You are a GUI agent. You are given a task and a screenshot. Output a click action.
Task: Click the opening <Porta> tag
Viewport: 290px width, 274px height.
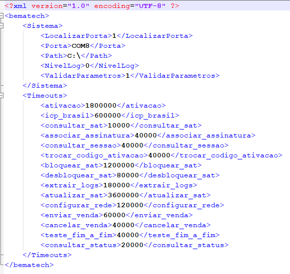point(56,46)
